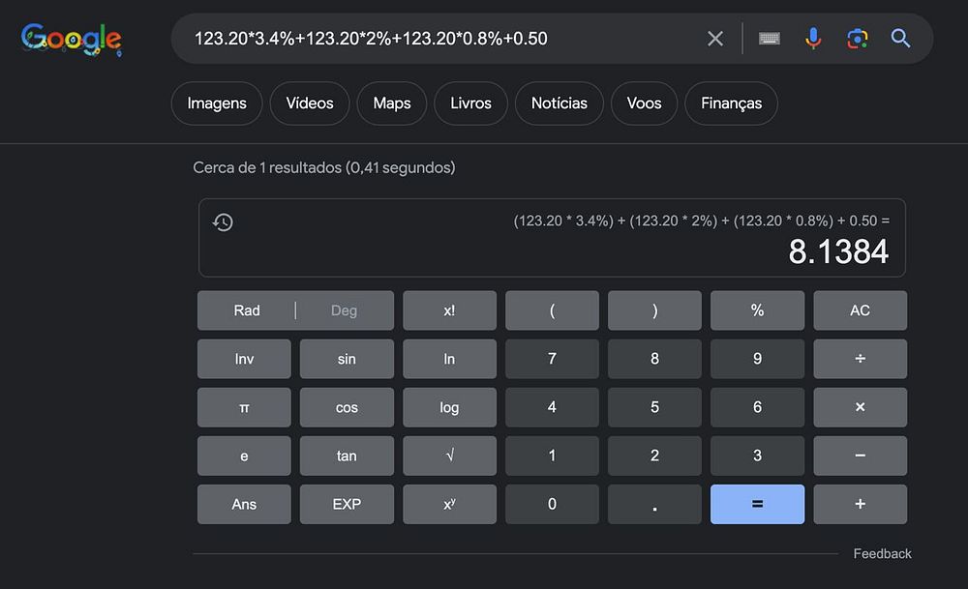Go to Google home via the logo
The image size is (968, 589).
71,39
